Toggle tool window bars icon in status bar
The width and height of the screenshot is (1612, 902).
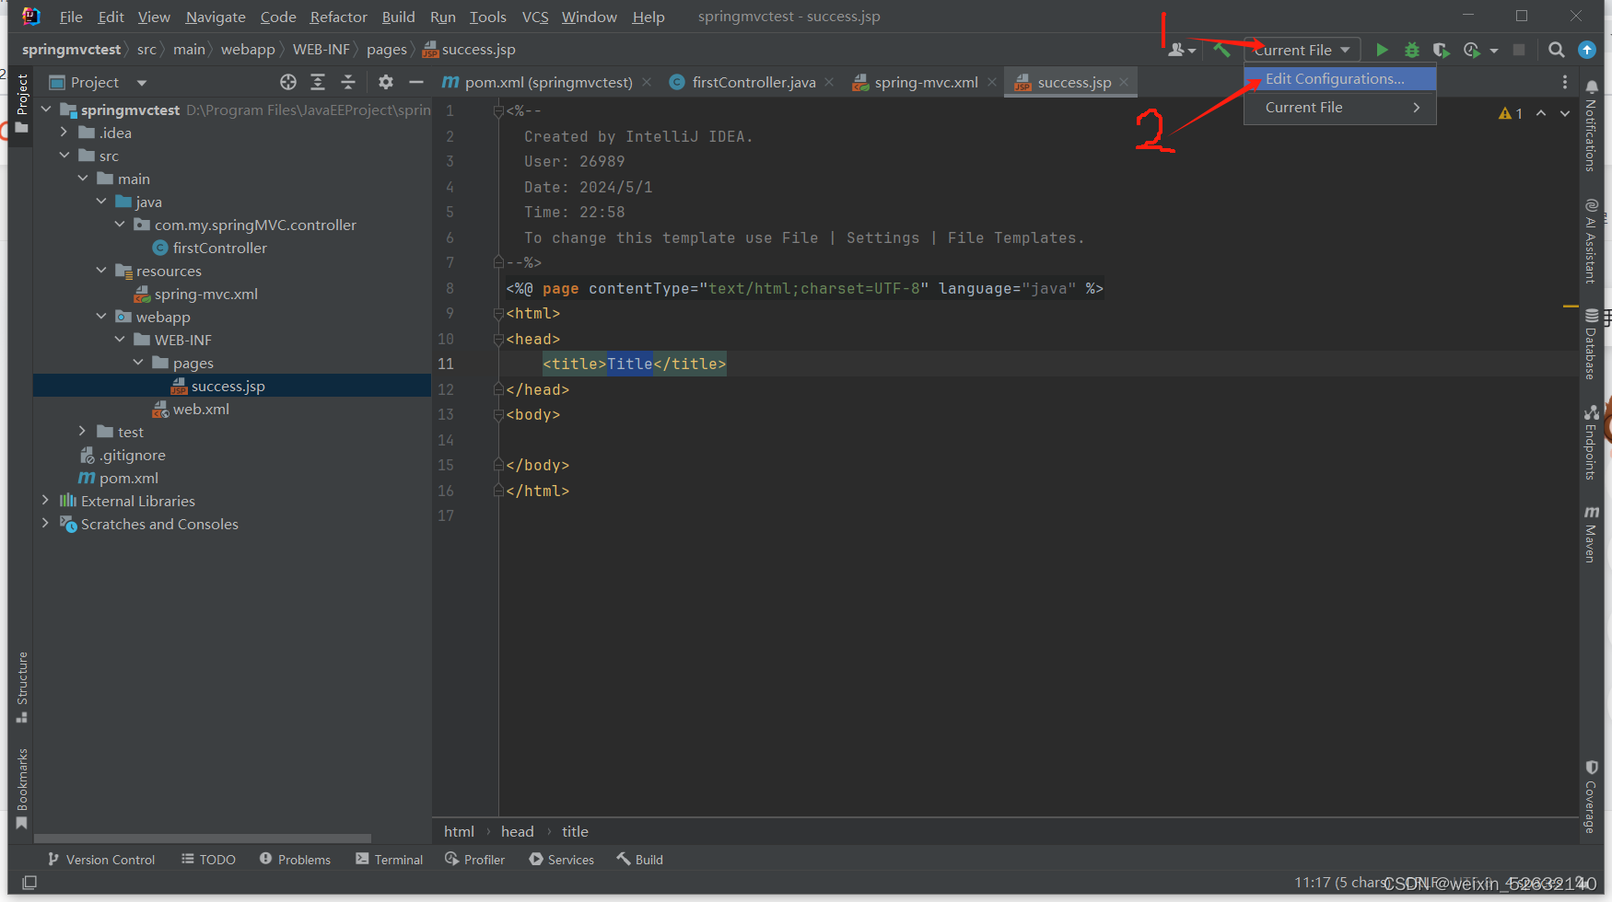pyautogui.click(x=29, y=883)
